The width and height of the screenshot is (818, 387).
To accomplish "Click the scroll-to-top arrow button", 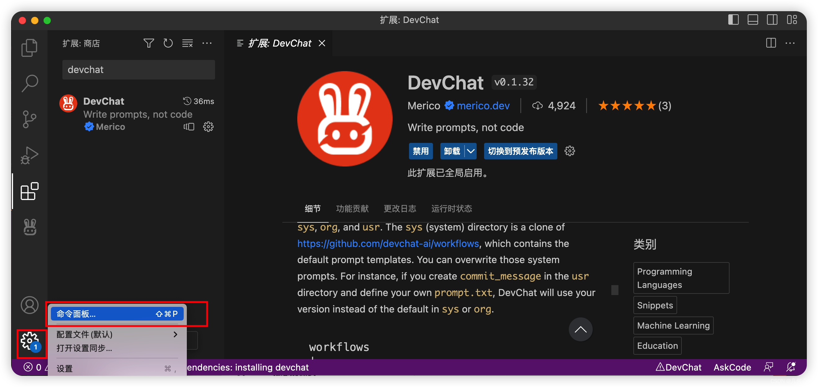I will tap(581, 330).
